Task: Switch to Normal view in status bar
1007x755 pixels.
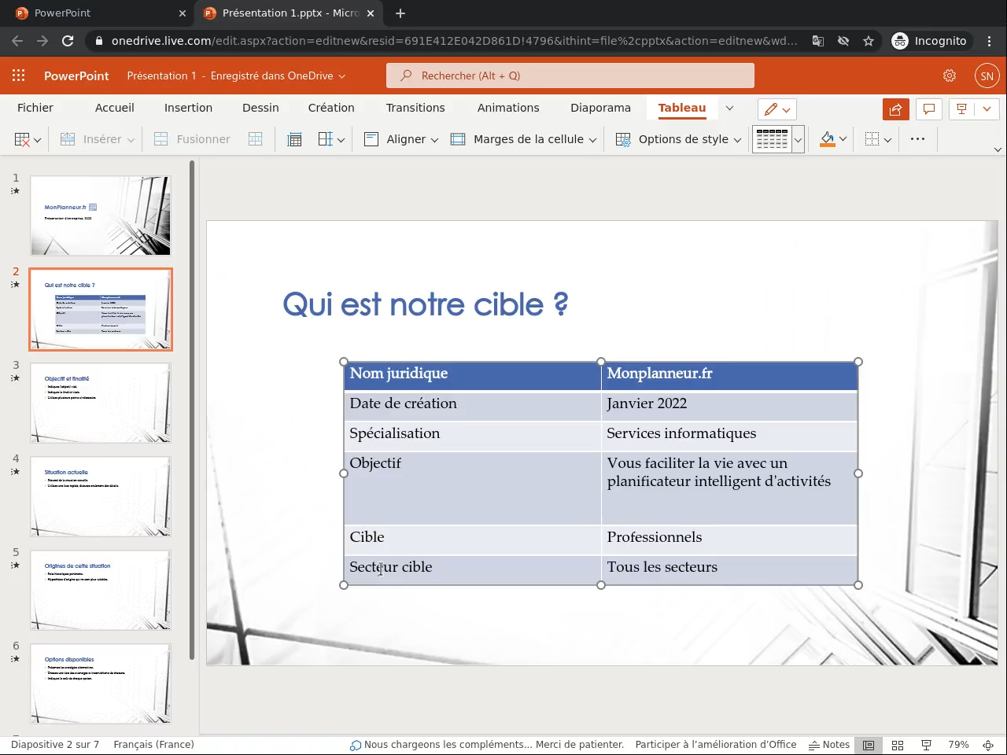Action: coord(869,745)
